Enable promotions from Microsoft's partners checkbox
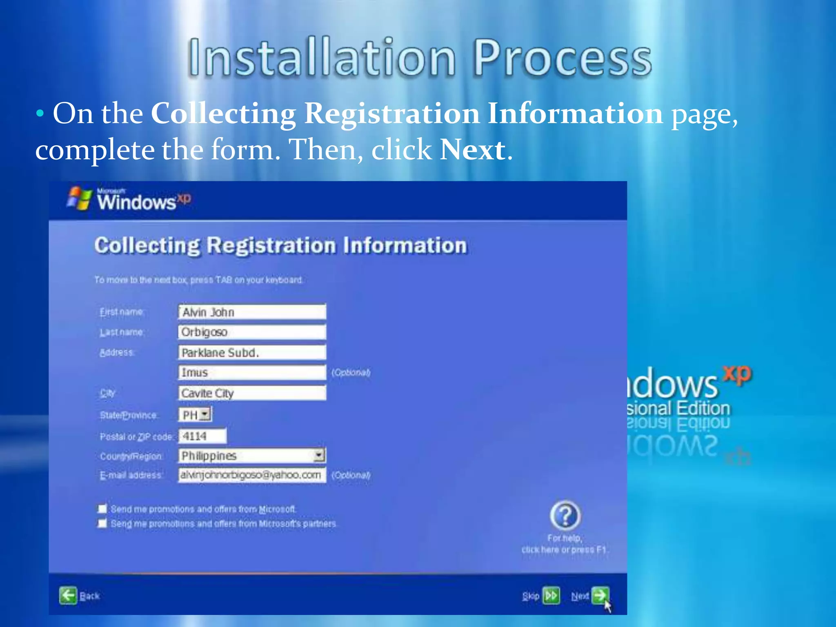The height and width of the screenshot is (627, 836). (102, 523)
